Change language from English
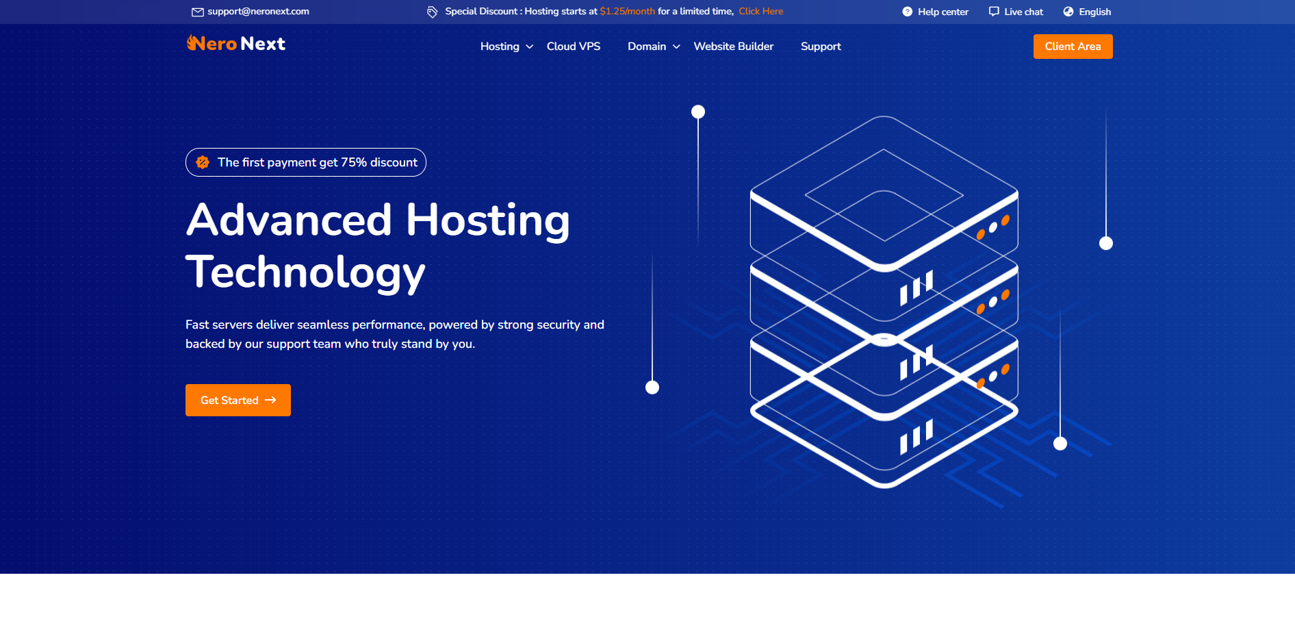The image size is (1295, 621). click(x=1094, y=12)
